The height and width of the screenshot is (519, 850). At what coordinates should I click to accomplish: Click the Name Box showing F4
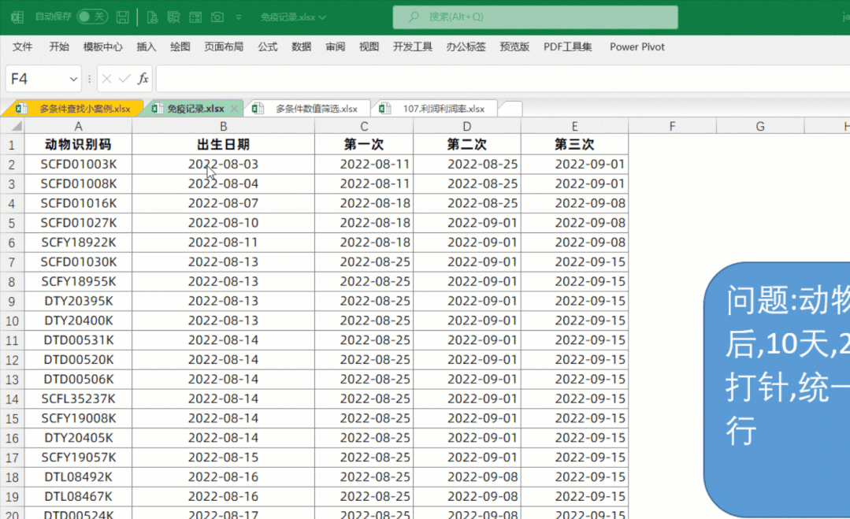37,79
